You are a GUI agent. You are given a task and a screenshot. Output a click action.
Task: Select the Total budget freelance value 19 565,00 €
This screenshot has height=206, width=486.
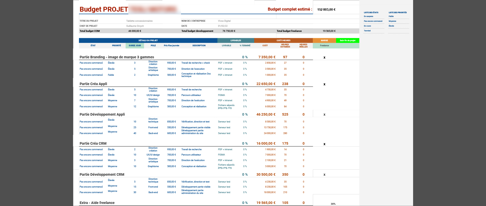(x=329, y=31)
